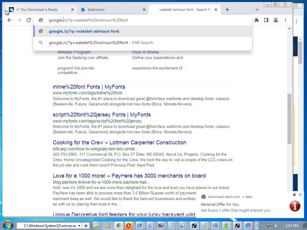Click the network status tray icon
The height and width of the screenshot is (230, 307).
click(x=270, y=226)
